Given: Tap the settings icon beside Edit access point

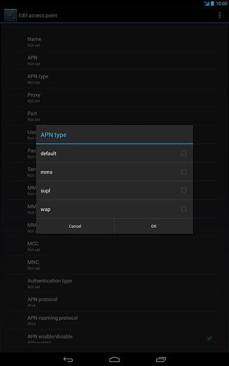Looking at the screenshot, I should click(10, 15).
